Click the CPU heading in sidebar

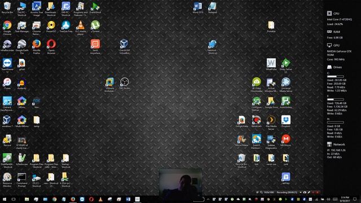[x=336, y=14]
